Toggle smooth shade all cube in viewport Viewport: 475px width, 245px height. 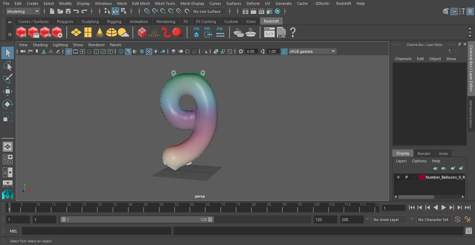coord(128,51)
